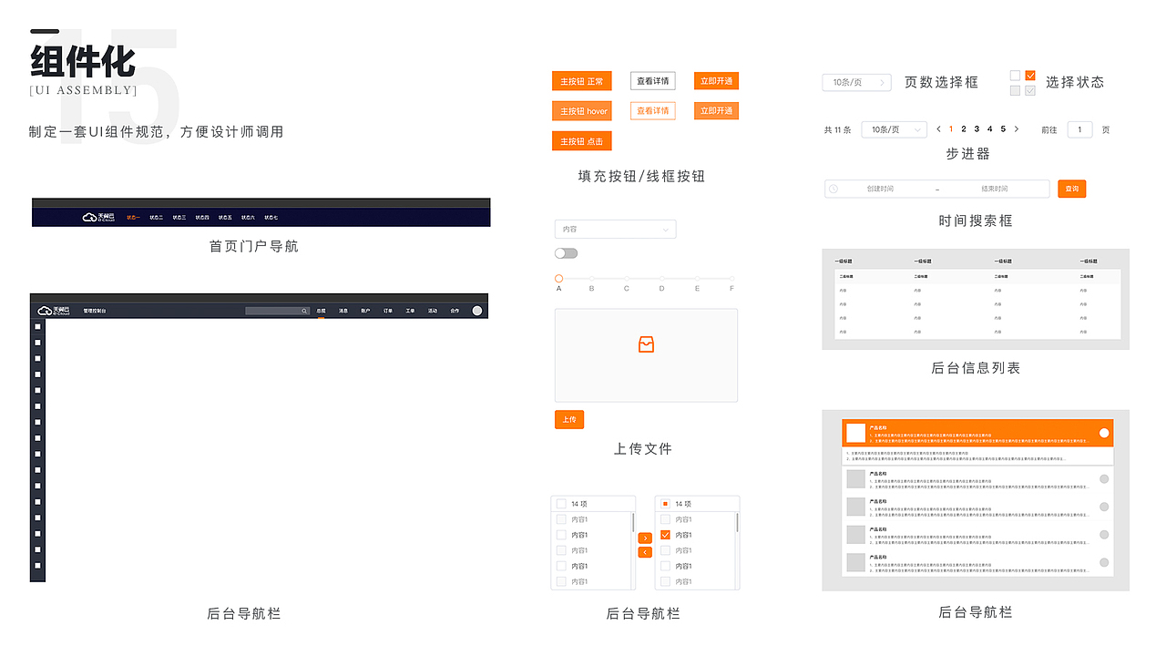The height and width of the screenshot is (656, 1166).
Task: Click the 上传 button
Action: (x=569, y=420)
